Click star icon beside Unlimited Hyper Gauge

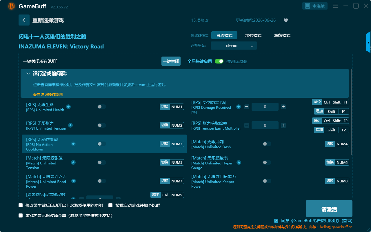[239, 162]
